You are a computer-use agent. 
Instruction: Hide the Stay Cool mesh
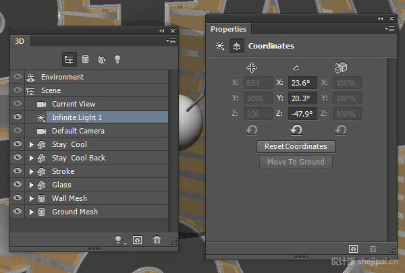coord(18,144)
